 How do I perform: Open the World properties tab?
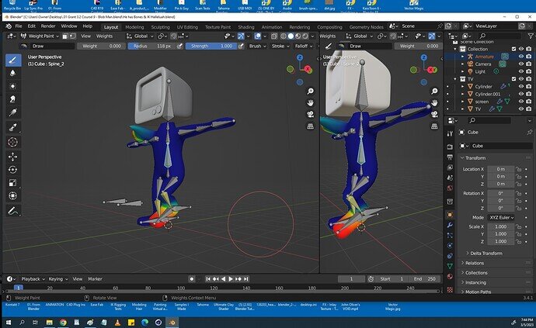coord(450,188)
